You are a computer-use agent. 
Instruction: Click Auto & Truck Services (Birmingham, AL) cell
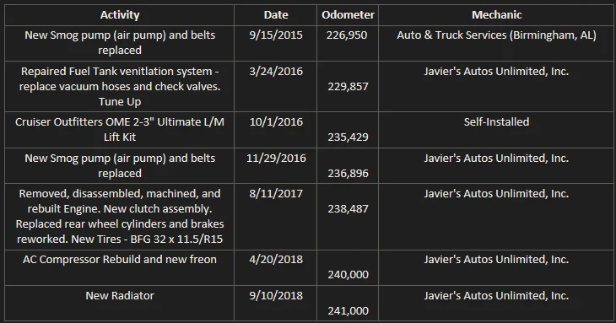point(496,35)
